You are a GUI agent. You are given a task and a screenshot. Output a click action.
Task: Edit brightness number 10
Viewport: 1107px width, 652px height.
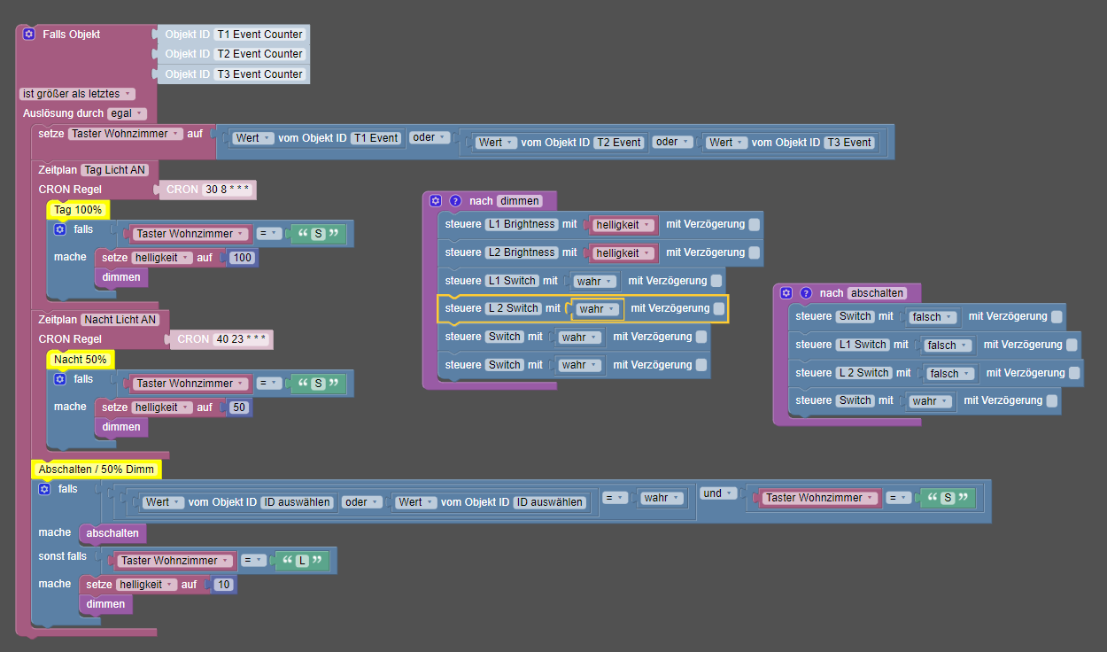point(223,585)
